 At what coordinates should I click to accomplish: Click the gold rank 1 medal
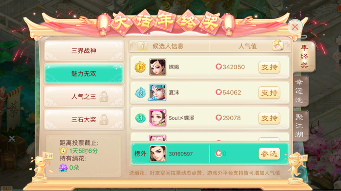[x=140, y=67]
